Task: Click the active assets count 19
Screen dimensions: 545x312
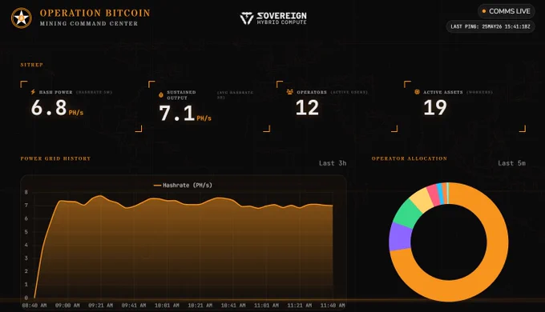Action: point(435,107)
